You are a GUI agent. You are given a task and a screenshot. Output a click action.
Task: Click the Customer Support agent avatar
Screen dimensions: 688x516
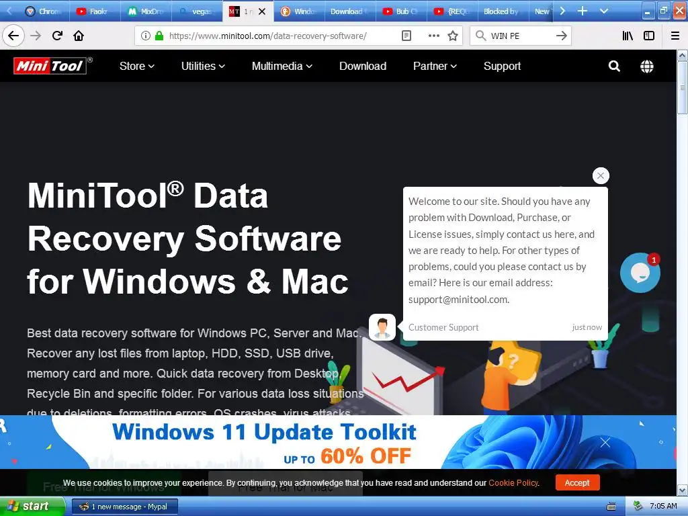pos(382,327)
